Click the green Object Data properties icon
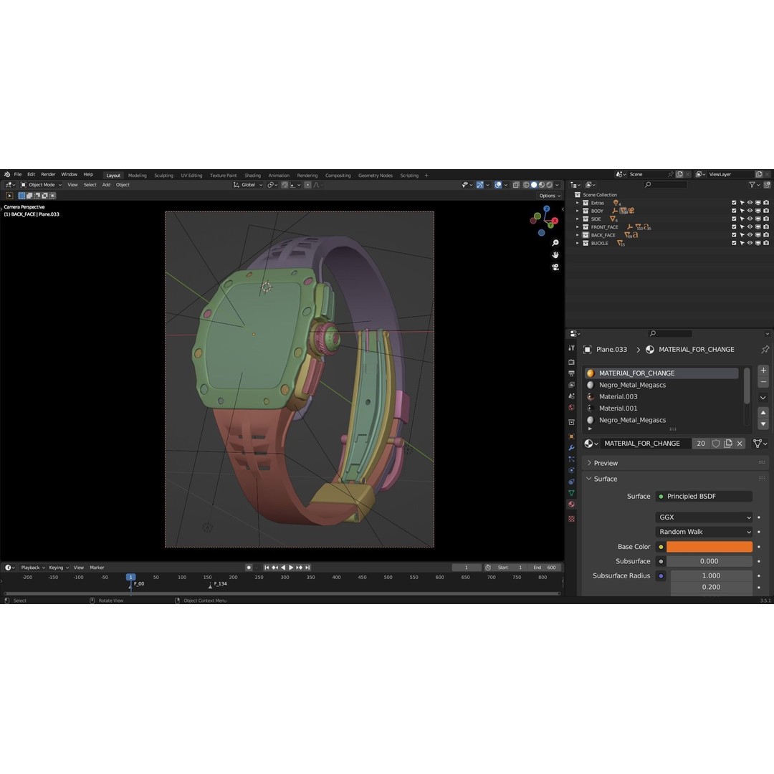The height and width of the screenshot is (774, 774). [572, 491]
